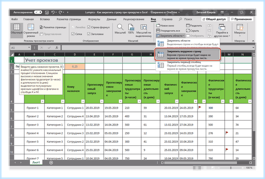Toggle the Заголовки checkbox
This screenshot has height=179, width=265.
pyautogui.click(x=89, y=34)
